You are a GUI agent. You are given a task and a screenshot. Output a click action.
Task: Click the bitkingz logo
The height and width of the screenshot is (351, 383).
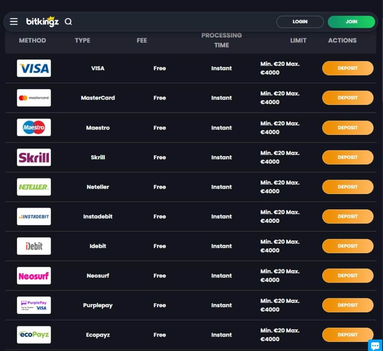click(x=43, y=21)
